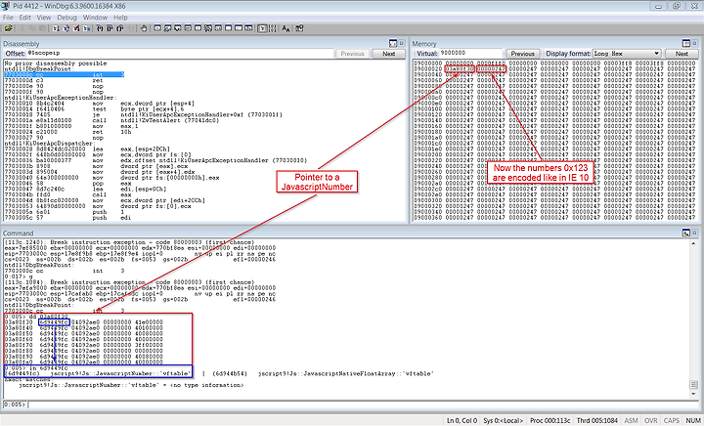The width and height of the screenshot is (704, 426).
Task: Toggle Source mode off toolbar button
Action: (x=273, y=28)
